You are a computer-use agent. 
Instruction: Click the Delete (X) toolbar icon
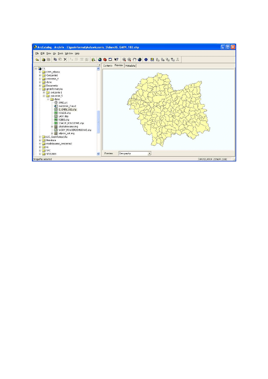coord(65,59)
